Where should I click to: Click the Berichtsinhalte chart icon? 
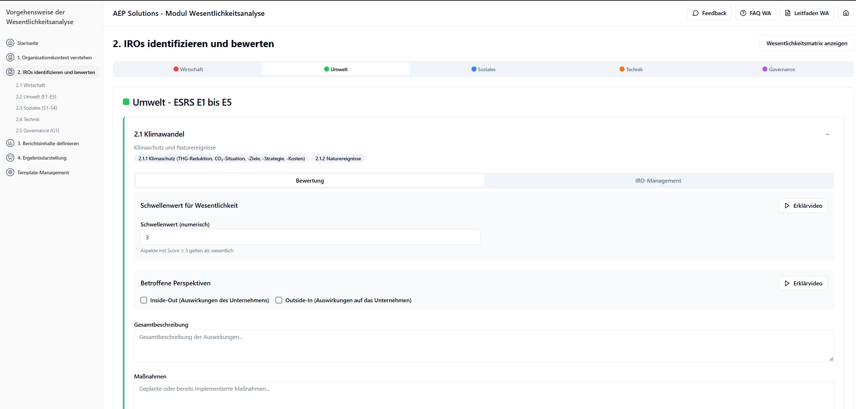10,143
